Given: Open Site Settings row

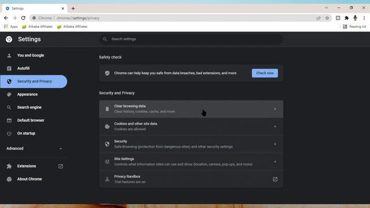Looking at the screenshot, I should (x=191, y=162).
